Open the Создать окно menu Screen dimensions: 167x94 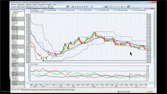tap(21, 4)
